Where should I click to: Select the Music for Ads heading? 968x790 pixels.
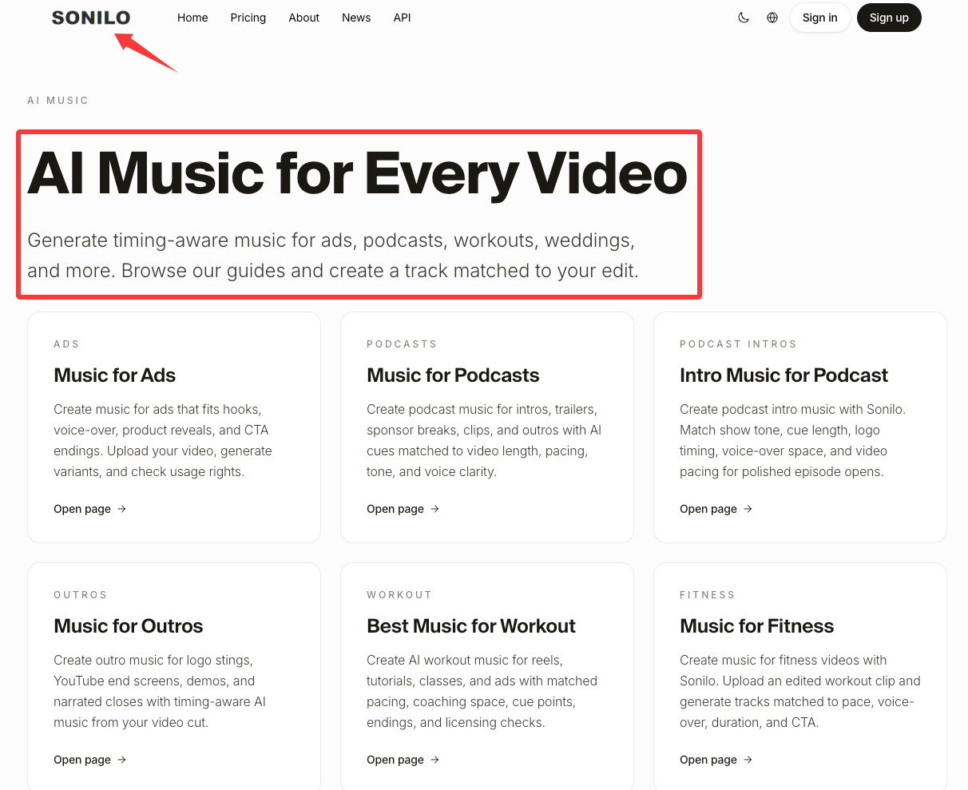coord(114,375)
